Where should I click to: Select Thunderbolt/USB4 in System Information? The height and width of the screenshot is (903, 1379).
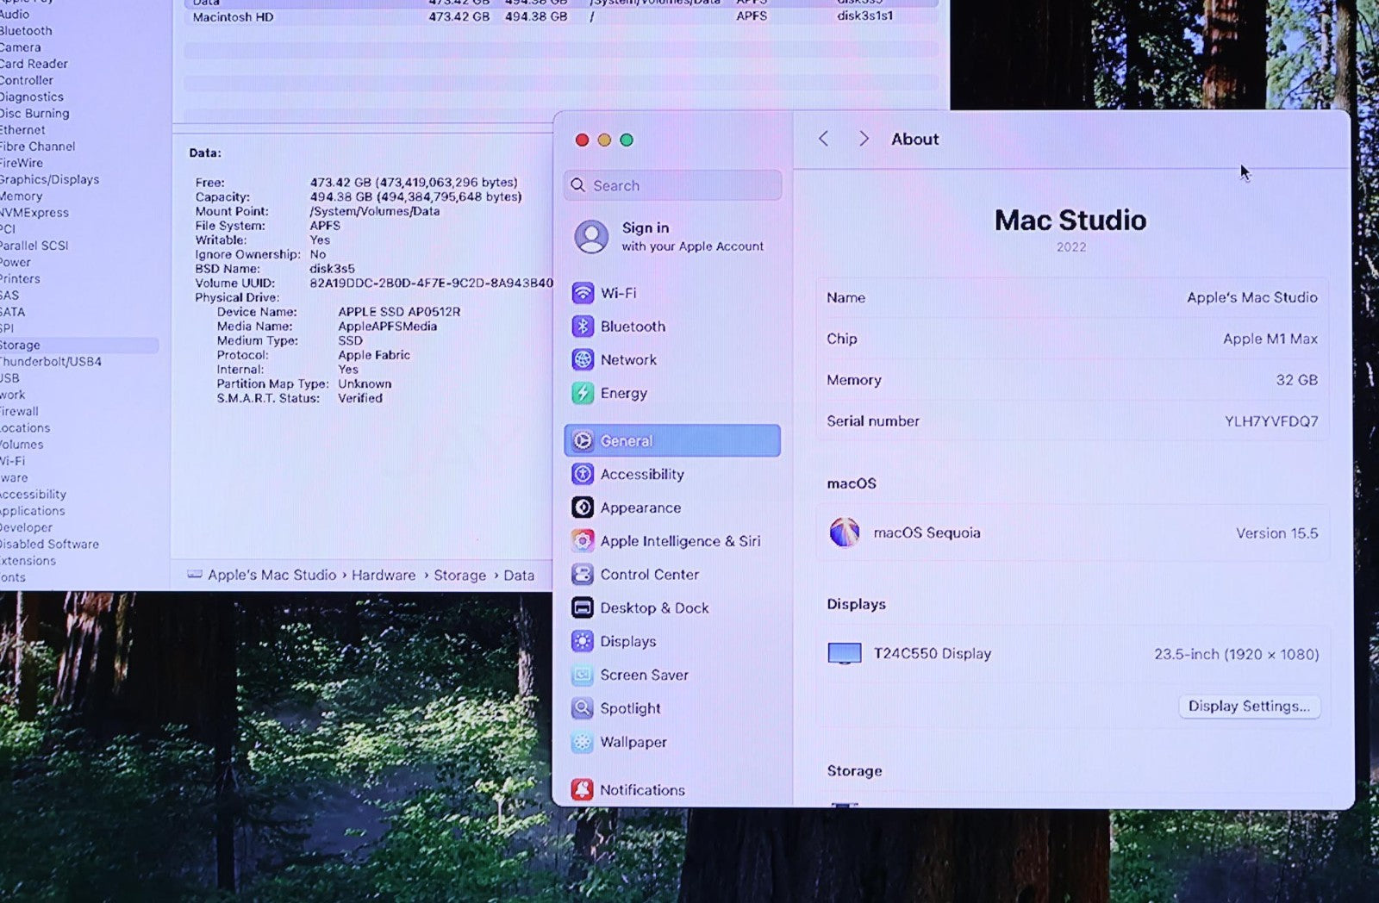pos(50,362)
